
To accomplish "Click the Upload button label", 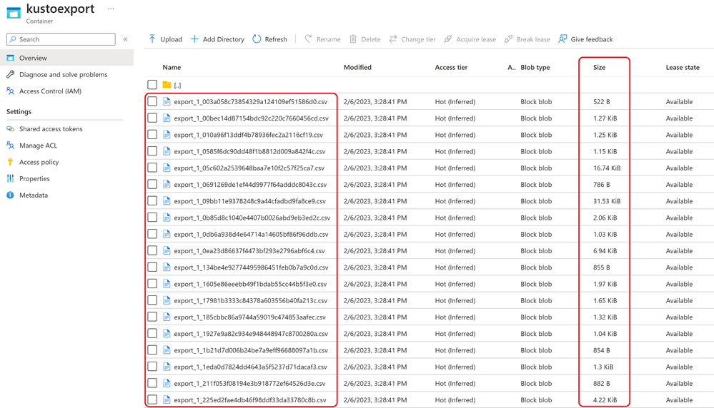I will pyautogui.click(x=172, y=39).
